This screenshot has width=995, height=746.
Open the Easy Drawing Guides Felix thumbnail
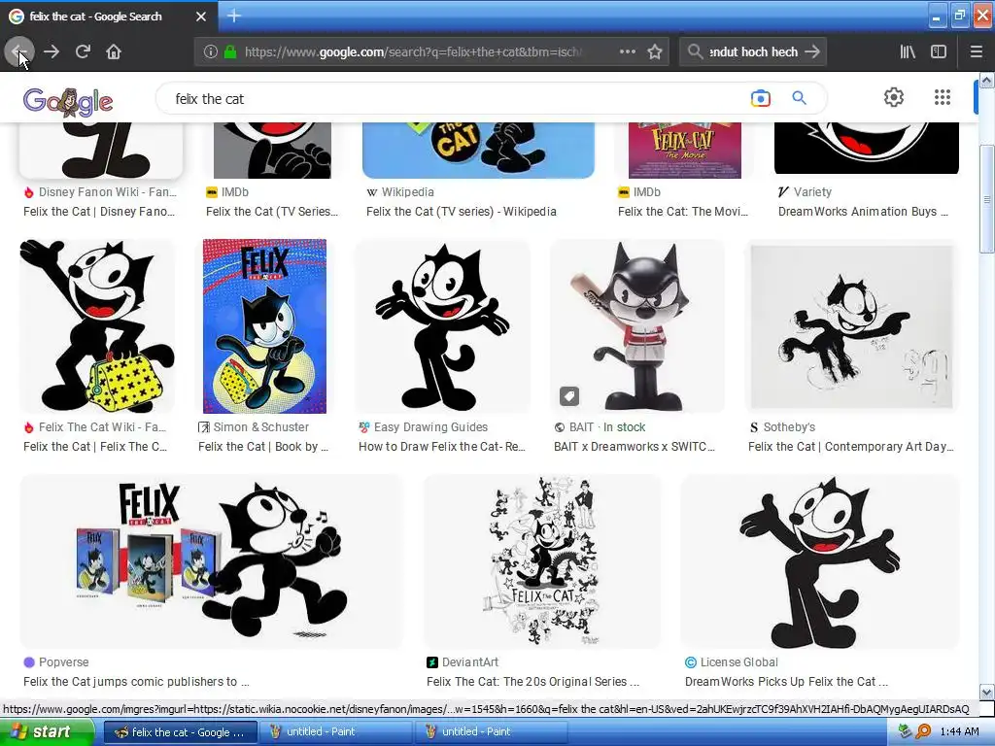pyautogui.click(x=442, y=326)
